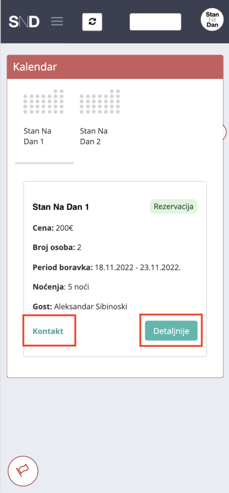Click the white input field in top bar
The height and width of the screenshot is (493, 229).
pyautogui.click(x=155, y=22)
